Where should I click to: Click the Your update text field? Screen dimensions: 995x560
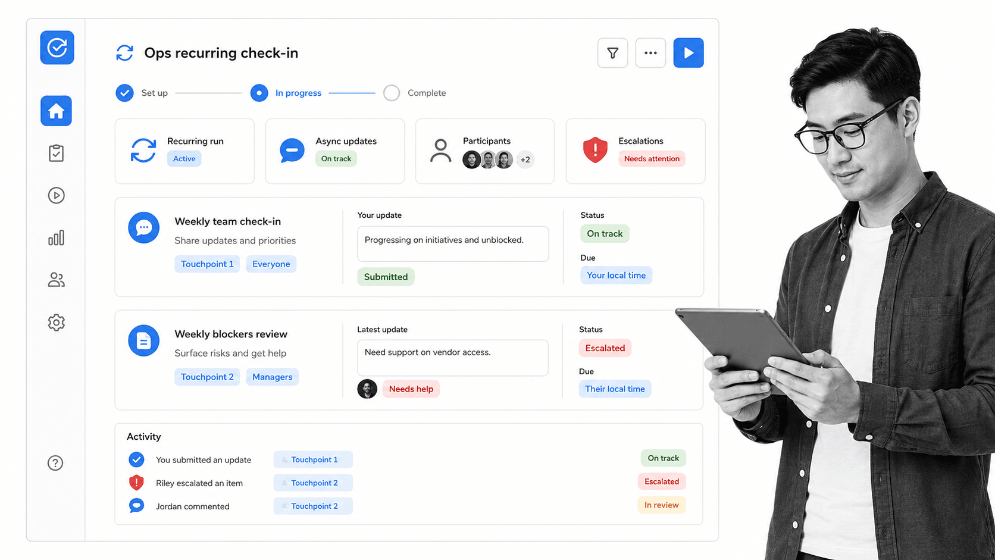click(x=453, y=243)
